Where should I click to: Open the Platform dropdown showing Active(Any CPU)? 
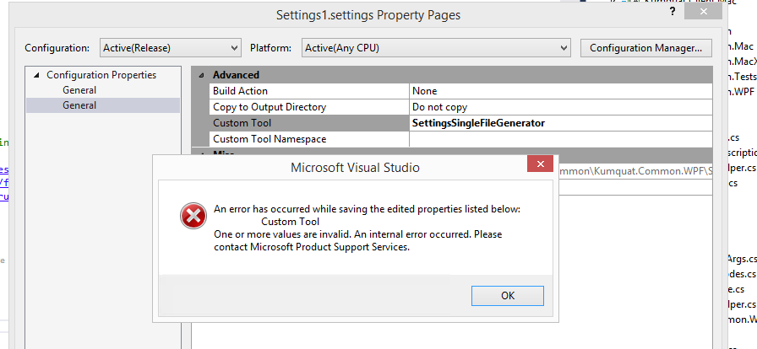(436, 48)
